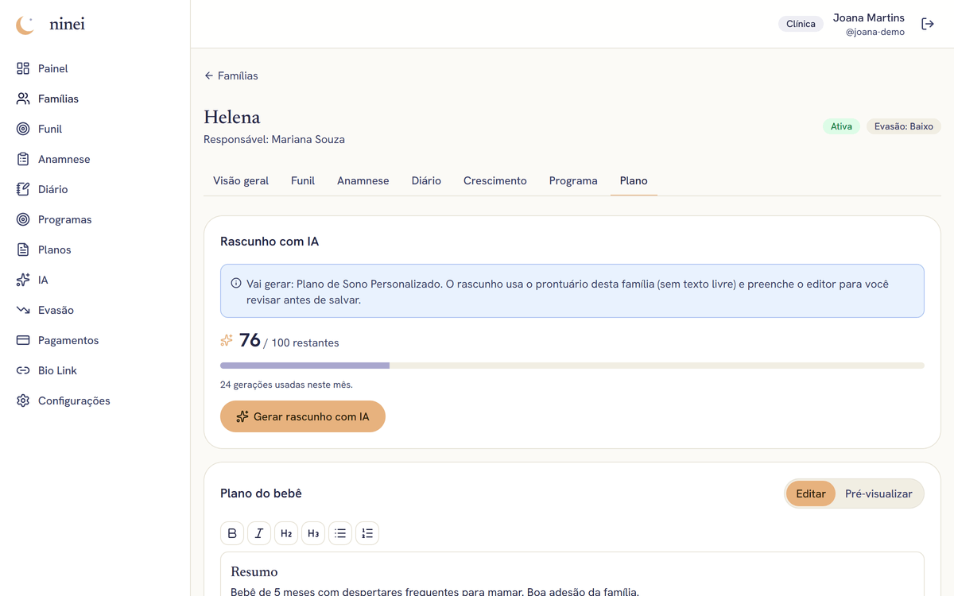Image resolution: width=954 pixels, height=596 pixels.
Task: Open the Funil tab for Helena
Action: 303,180
